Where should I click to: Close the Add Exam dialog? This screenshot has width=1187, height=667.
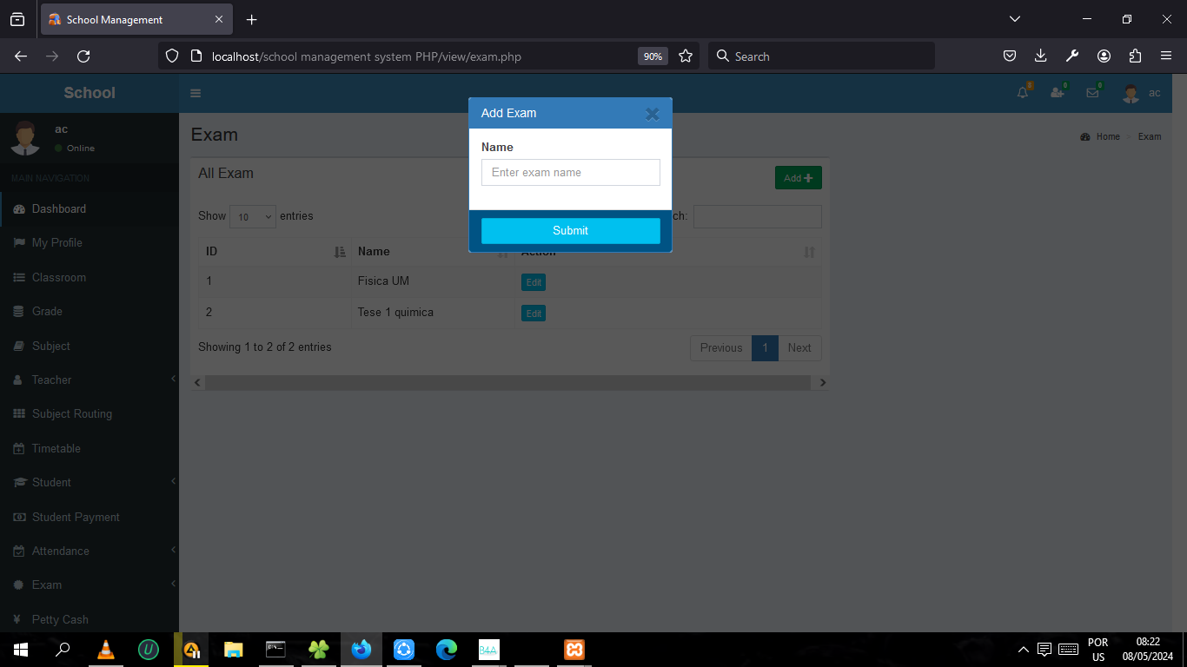click(652, 114)
